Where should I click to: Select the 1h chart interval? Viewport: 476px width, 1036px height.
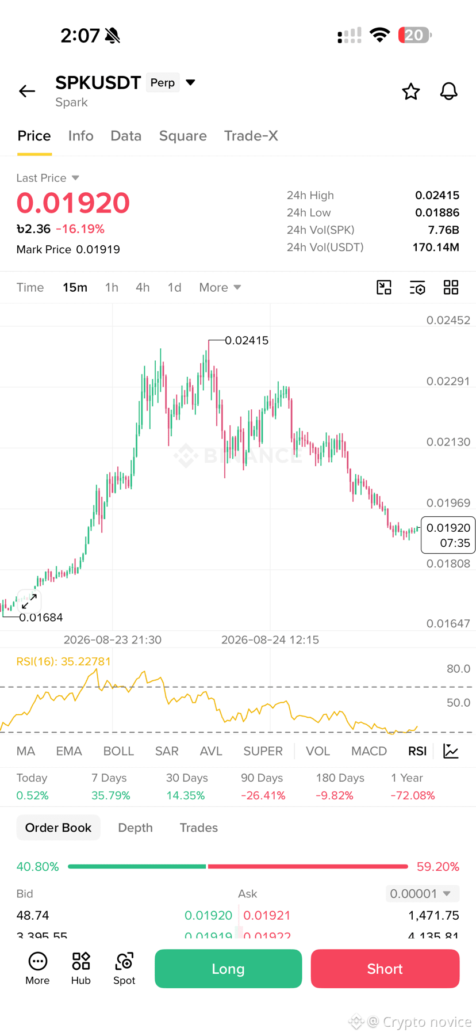click(112, 287)
